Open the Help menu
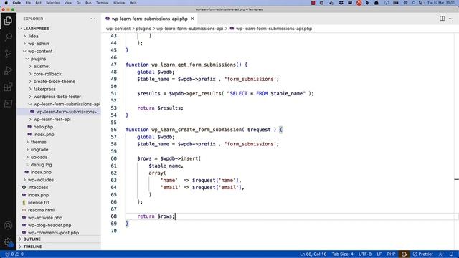 (x=133, y=3)
